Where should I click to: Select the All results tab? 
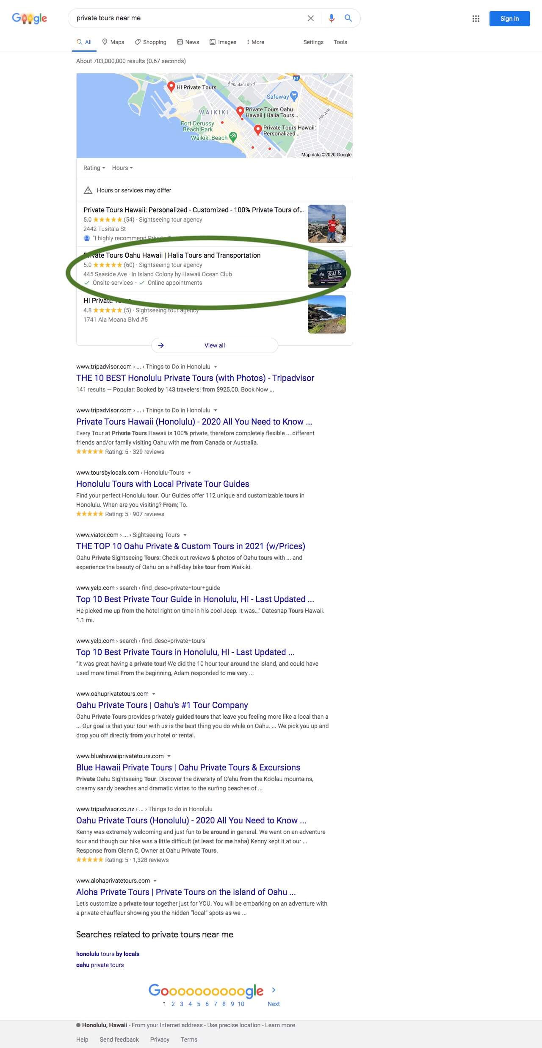pos(84,42)
